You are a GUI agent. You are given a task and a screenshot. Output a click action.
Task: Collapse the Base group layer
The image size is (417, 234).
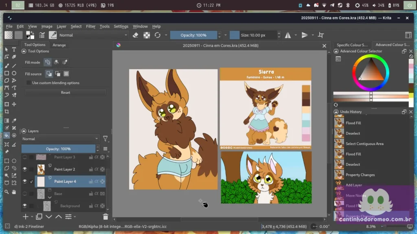(50, 197)
